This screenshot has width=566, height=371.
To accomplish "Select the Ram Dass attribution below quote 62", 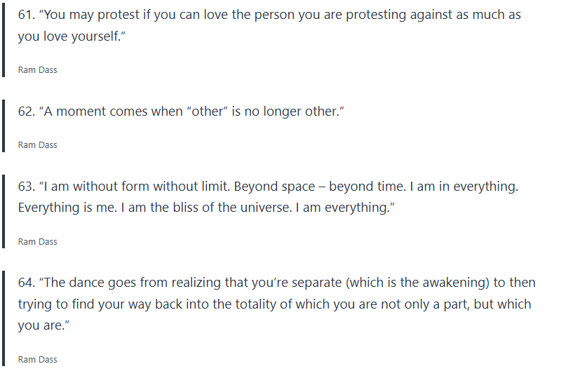I will 37,145.
